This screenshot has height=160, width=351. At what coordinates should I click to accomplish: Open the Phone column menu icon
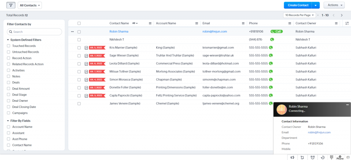pos(290,23)
